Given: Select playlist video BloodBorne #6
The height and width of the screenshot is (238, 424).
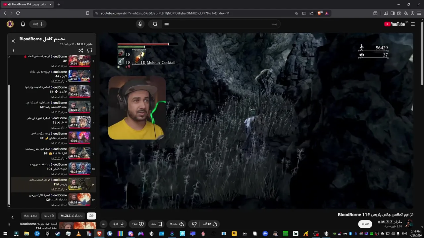Looking at the screenshot, I should 53,107.
